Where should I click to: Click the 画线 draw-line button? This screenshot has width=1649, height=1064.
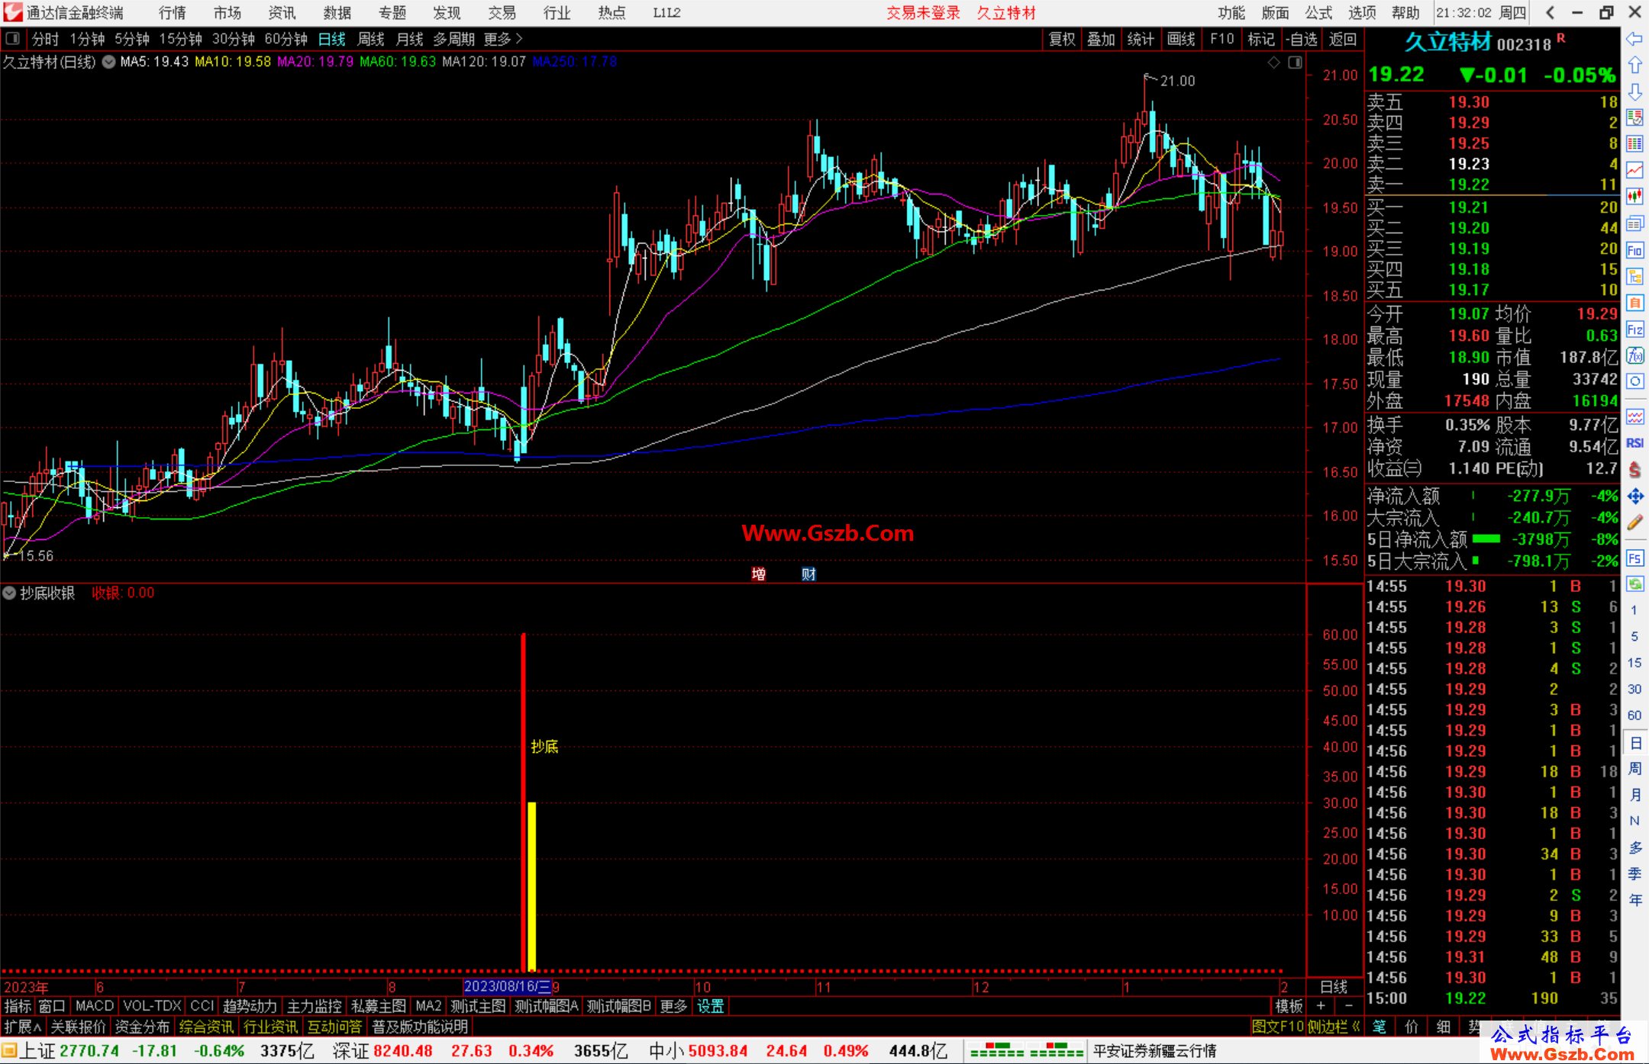(x=1181, y=39)
